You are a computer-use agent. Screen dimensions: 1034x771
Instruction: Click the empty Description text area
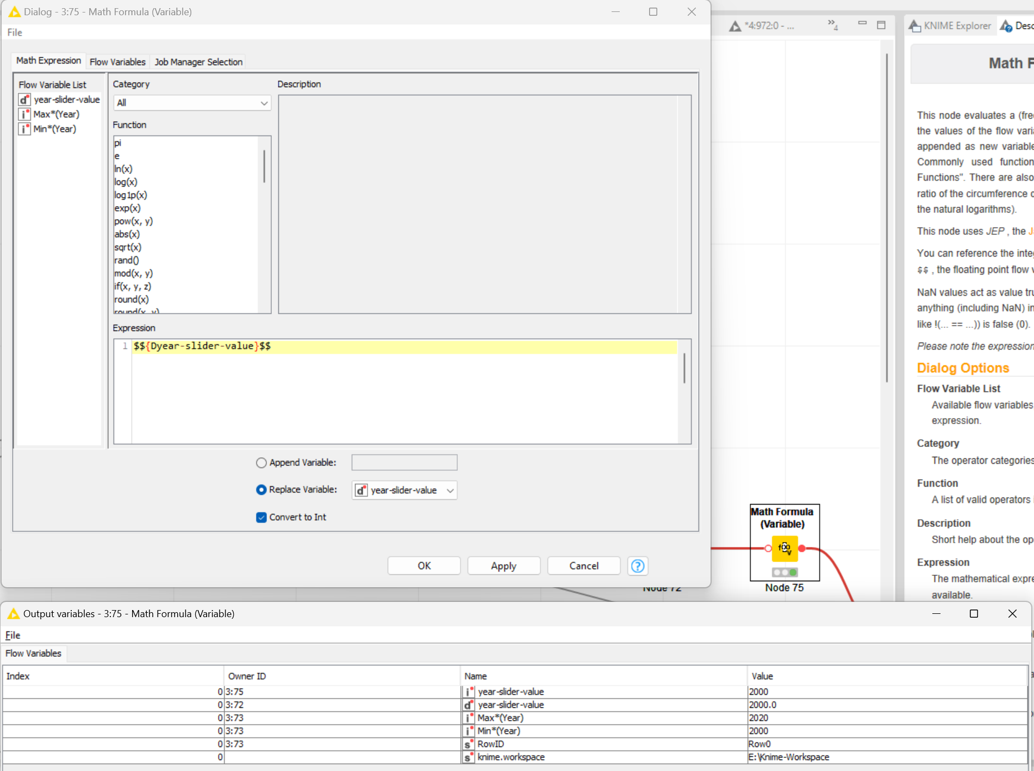click(x=485, y=204)
